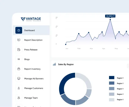Click the Sales By Region bar chart icon

pyautogui.click(x=54, y=64)
